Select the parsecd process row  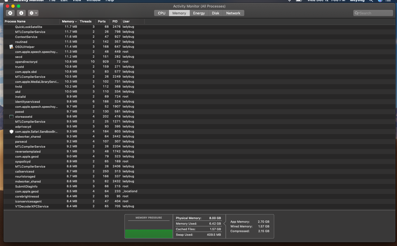pos(199,142)
